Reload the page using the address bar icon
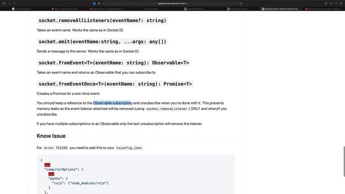 click(x=241, y=4)
